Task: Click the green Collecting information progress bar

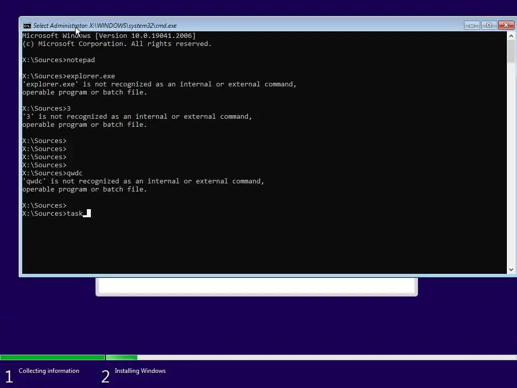Action: click(x=53, y=357)
